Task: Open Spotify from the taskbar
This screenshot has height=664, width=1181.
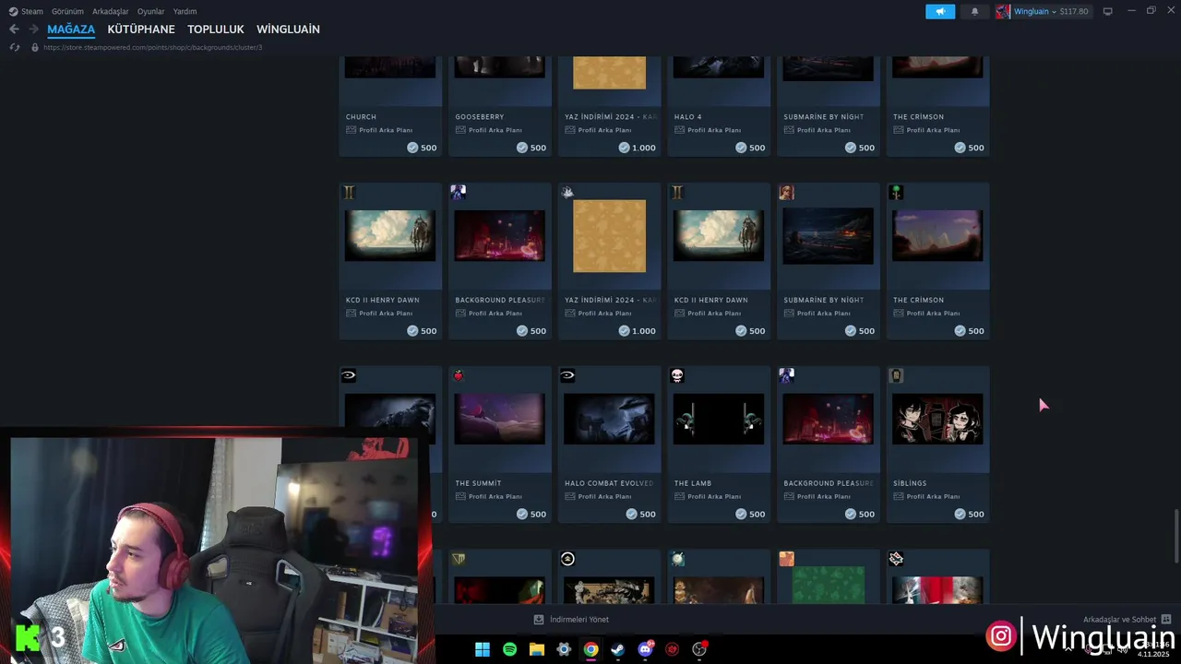Action: pos(509,649)
